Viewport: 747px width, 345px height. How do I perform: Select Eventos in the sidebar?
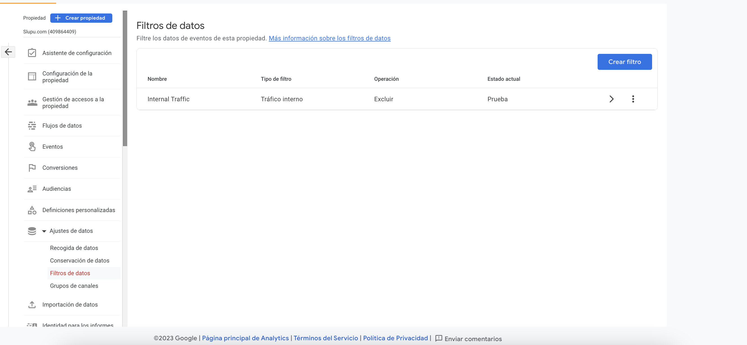[x=72, y=147]
